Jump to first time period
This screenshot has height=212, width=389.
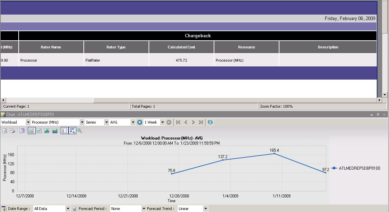coord(178,122)
